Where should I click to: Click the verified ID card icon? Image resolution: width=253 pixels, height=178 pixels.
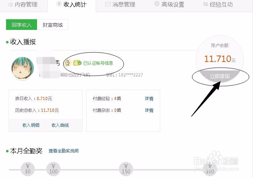pyautogui.click(x=77, y=63)
